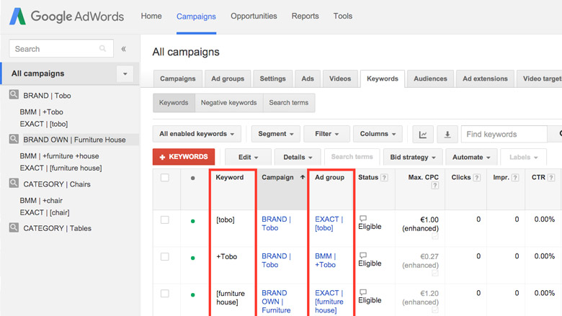562x316 pixels.
Task: Open the Opportunities menu
Action: pyautogui.click(x=254, y=16)
